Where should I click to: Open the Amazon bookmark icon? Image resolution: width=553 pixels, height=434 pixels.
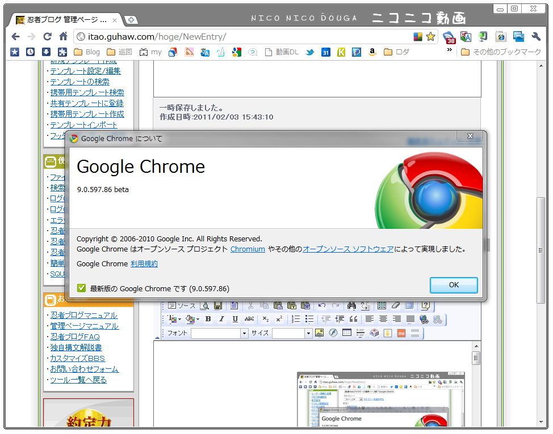[x=372, y=52]
